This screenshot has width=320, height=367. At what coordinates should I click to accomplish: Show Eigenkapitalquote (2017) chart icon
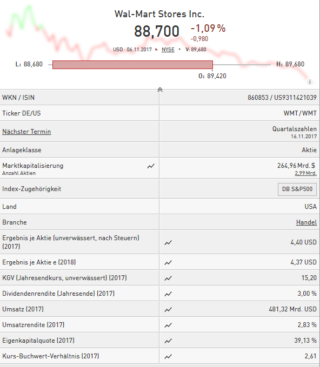(x=168, y=341)
